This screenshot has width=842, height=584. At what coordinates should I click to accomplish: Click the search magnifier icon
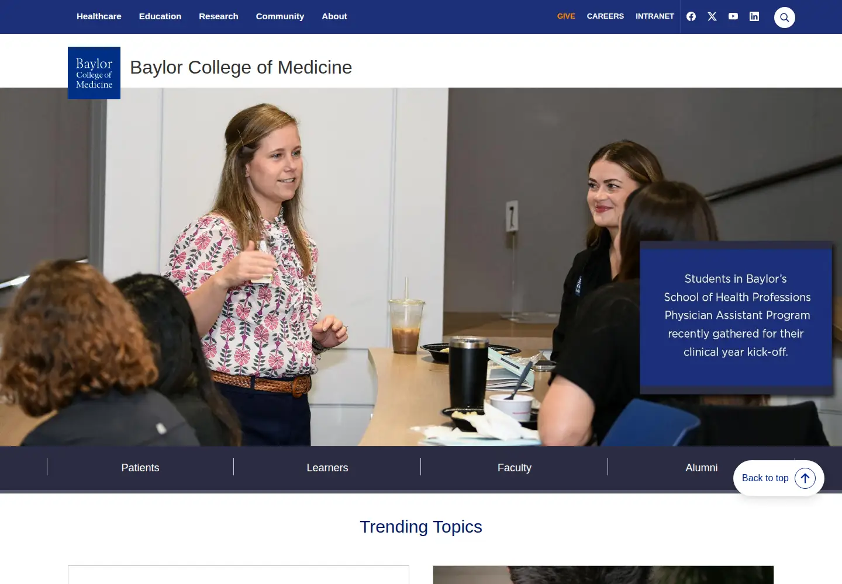click(785, 18)
